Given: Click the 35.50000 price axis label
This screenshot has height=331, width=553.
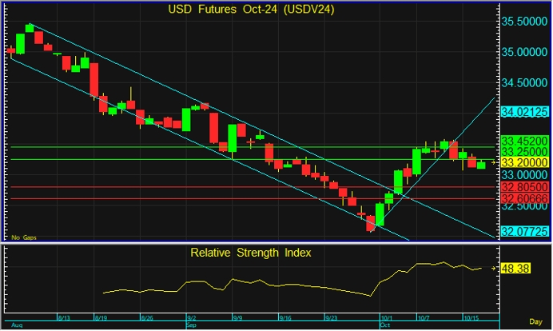Looking at the screenshot, I should click(x=523, y=22).
